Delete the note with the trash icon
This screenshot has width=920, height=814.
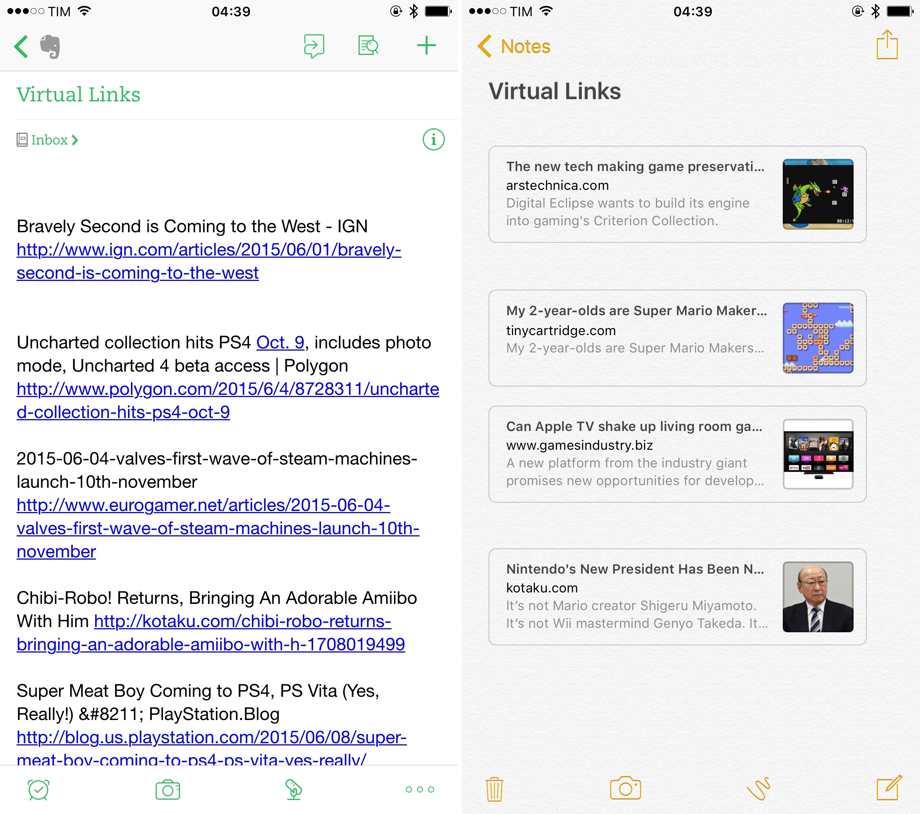[x=494, y=789]
